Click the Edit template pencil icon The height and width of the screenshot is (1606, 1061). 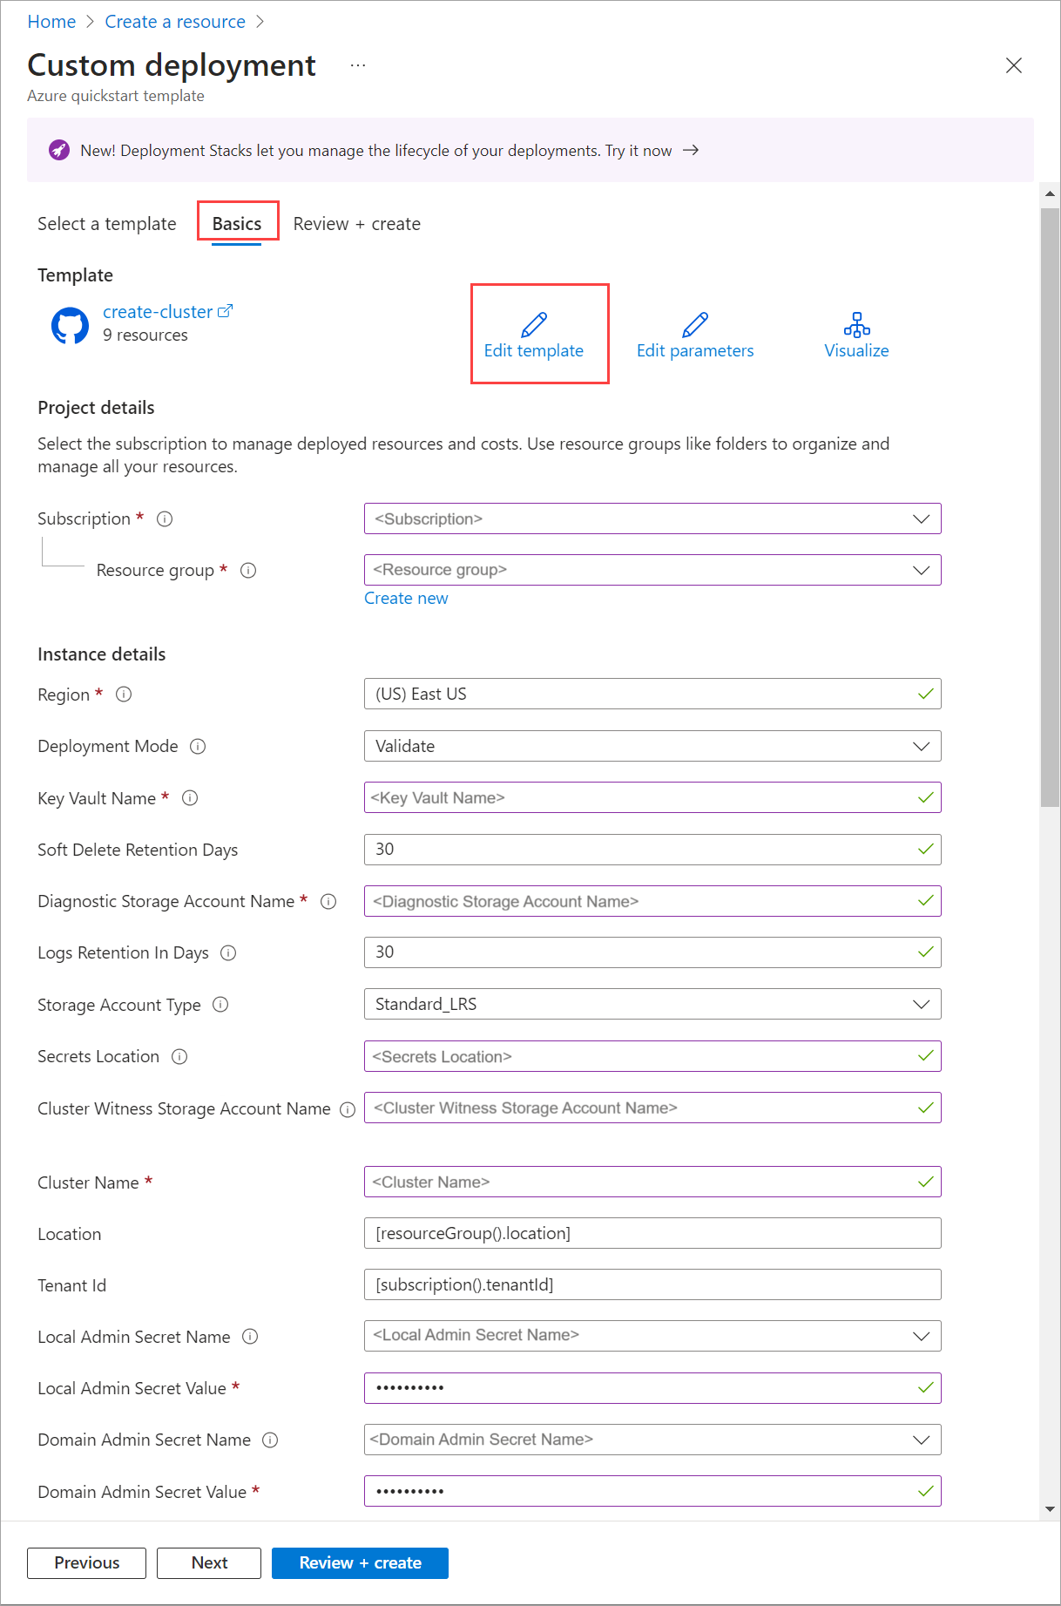534,325
